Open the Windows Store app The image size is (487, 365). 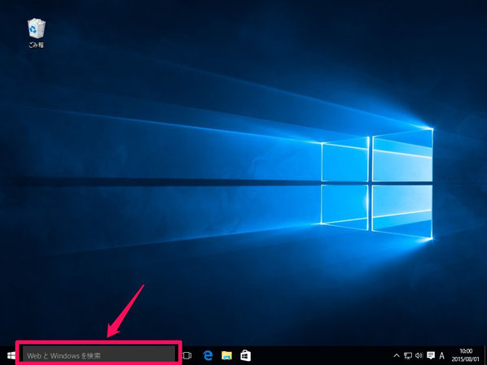(x=245, y=355)
